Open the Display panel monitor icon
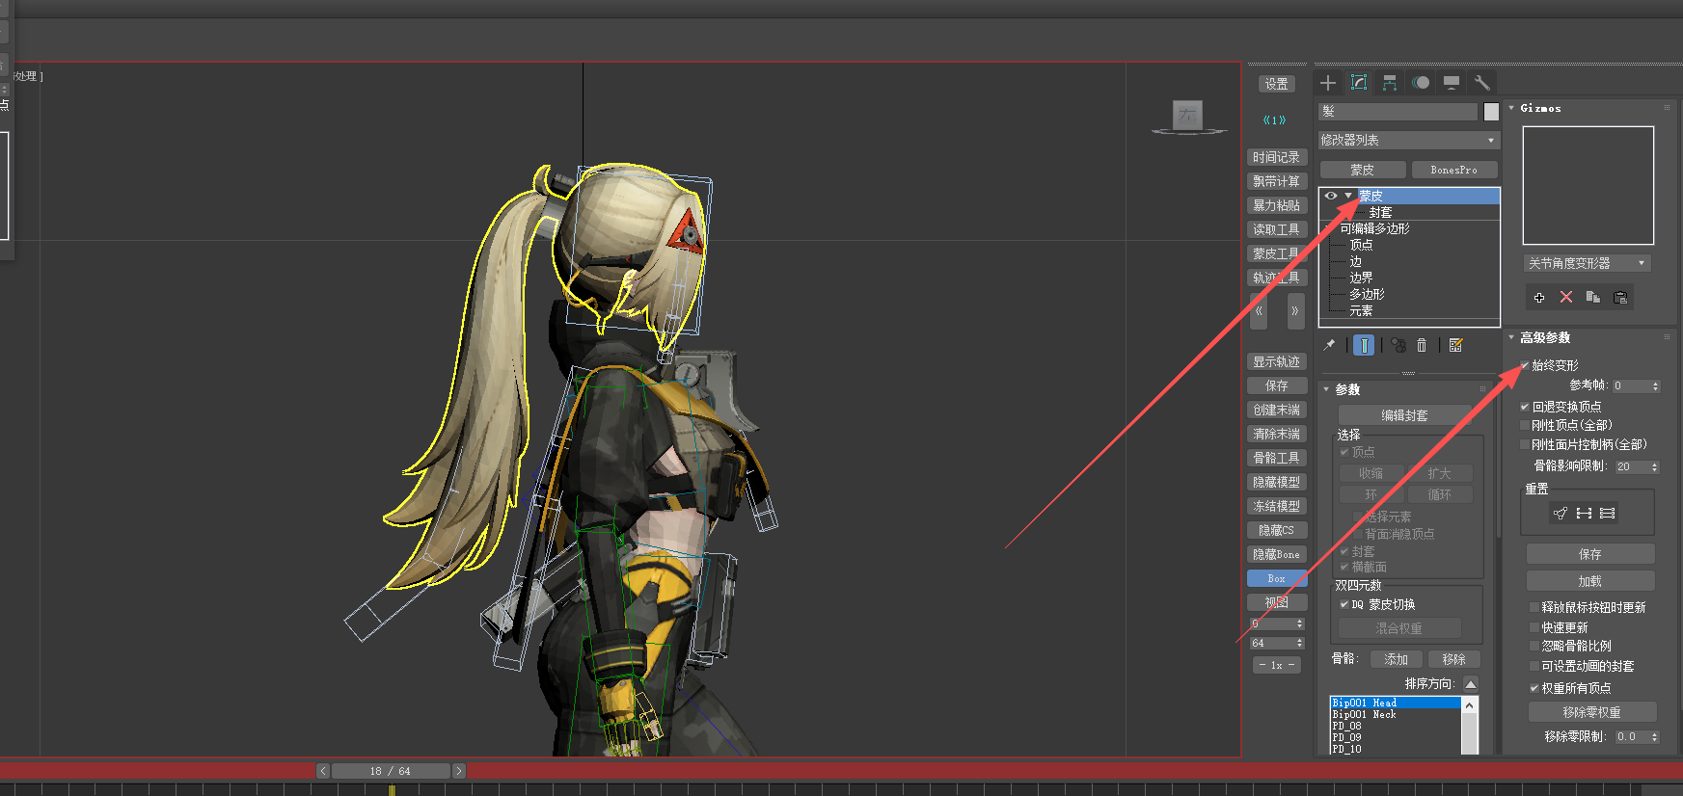 coord(1452,83)
